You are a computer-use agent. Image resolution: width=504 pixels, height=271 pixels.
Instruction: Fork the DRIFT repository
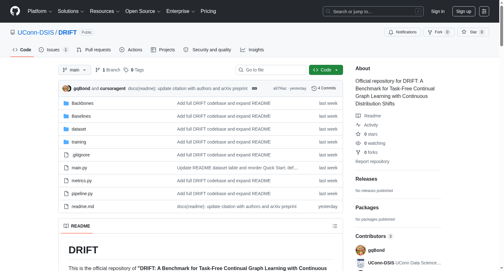point(439,32)
